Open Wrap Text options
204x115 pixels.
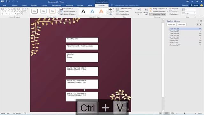[146, 11]
